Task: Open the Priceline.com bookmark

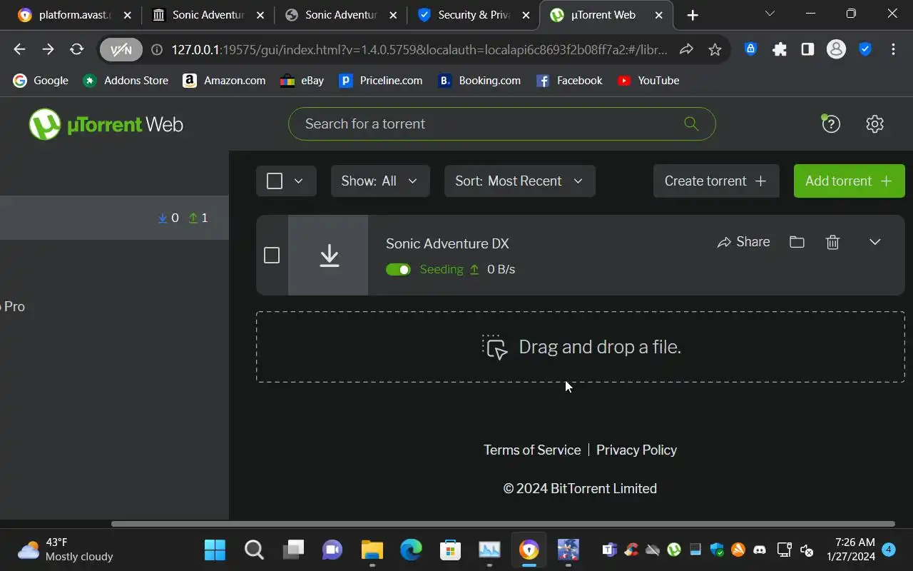Action: [381, 81]
